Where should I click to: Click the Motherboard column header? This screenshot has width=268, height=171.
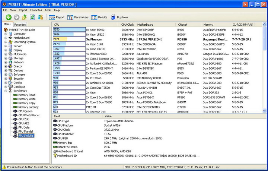(x=156, y=25)
